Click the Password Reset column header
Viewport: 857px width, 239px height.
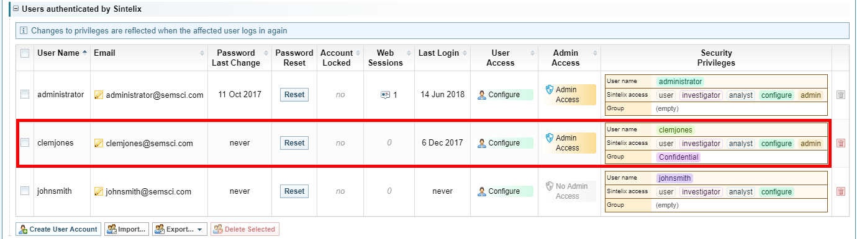(294, 58)
